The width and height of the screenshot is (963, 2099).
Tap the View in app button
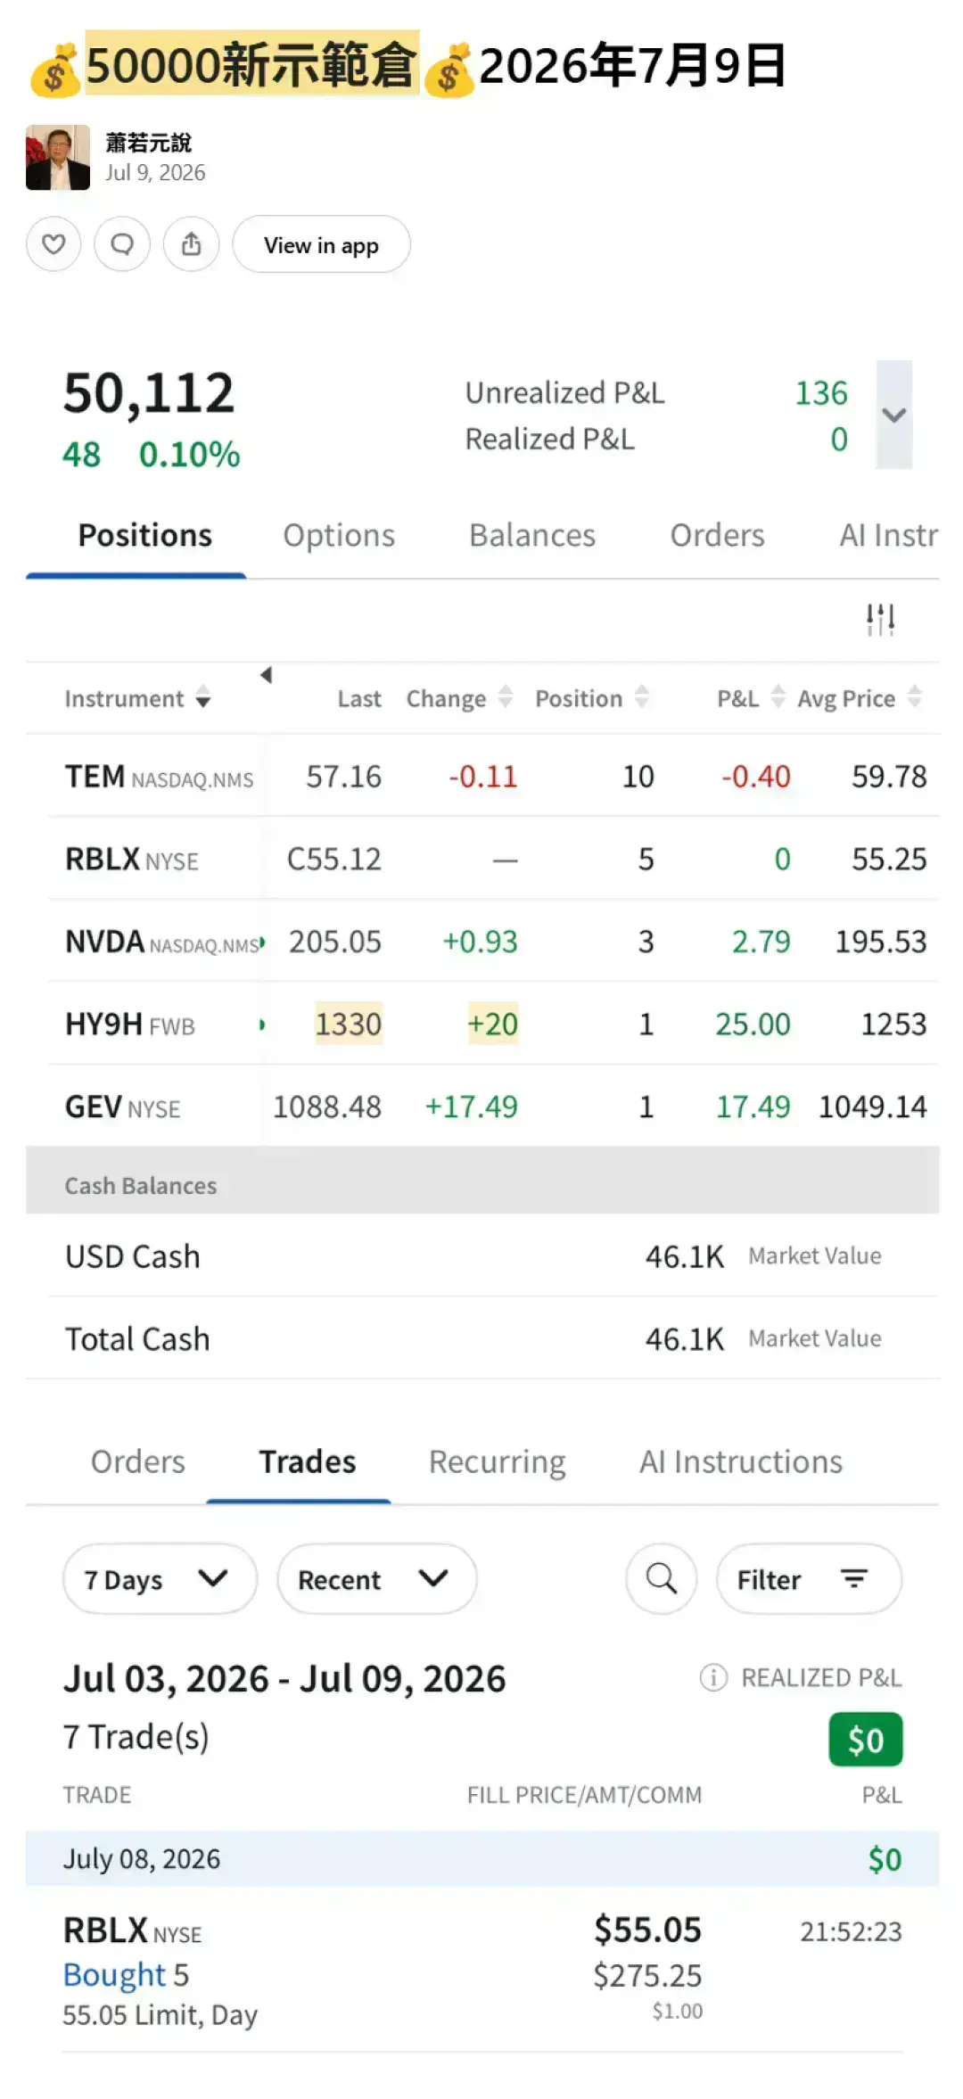click(321, 243)
